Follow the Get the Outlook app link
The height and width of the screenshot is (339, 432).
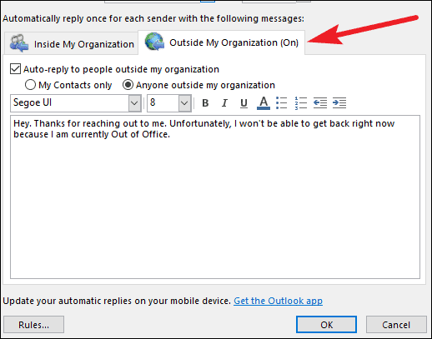coord(278,301)
